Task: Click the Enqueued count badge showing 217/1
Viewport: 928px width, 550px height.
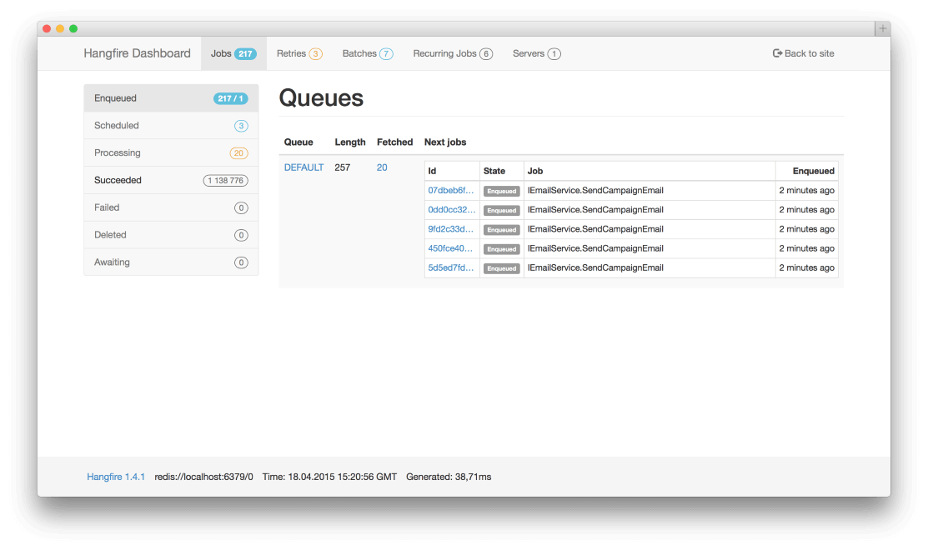Action: point(232,97)
